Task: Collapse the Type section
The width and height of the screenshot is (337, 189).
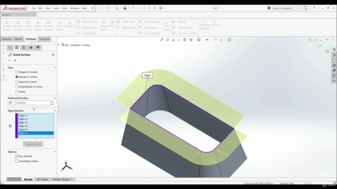Action: 55,68
